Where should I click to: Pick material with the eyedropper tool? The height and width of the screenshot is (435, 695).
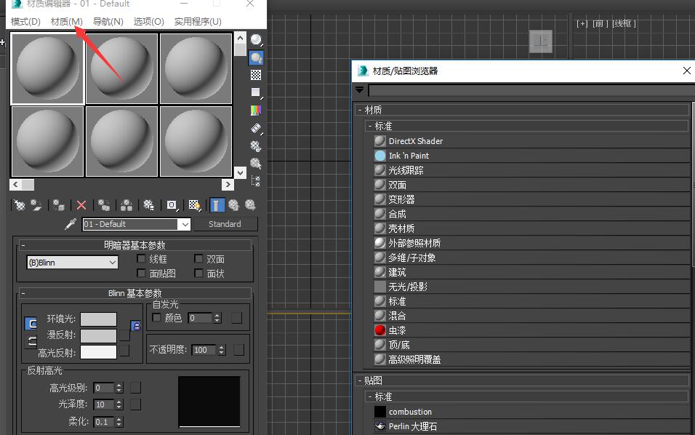71,224
